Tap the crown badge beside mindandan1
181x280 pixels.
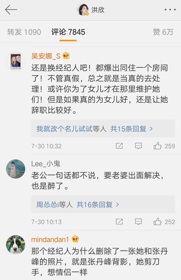pos(75,239)
